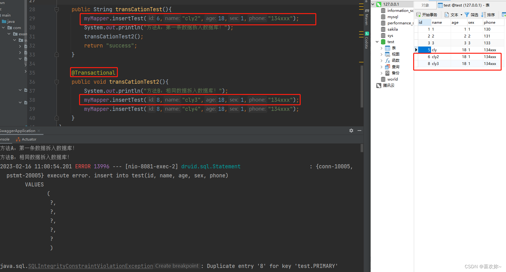506x272 pixels.
Task: Collapse the test database tree node
Action: 377,42
